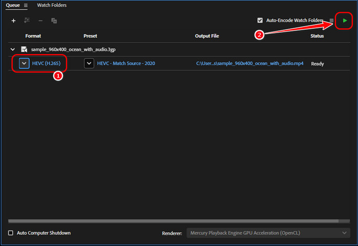Image resolution: width=358 pixels, height=246 pixels.
Task: Click the HEVC (H.265) format link
Action: pos(46,63)
